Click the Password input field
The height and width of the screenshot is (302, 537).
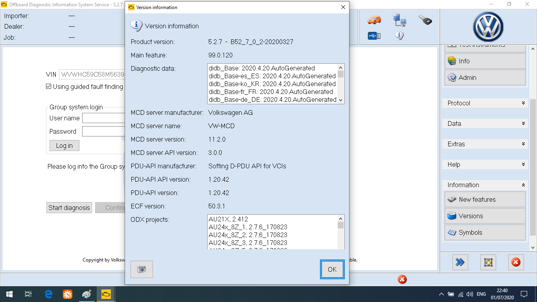coord(104,131)
